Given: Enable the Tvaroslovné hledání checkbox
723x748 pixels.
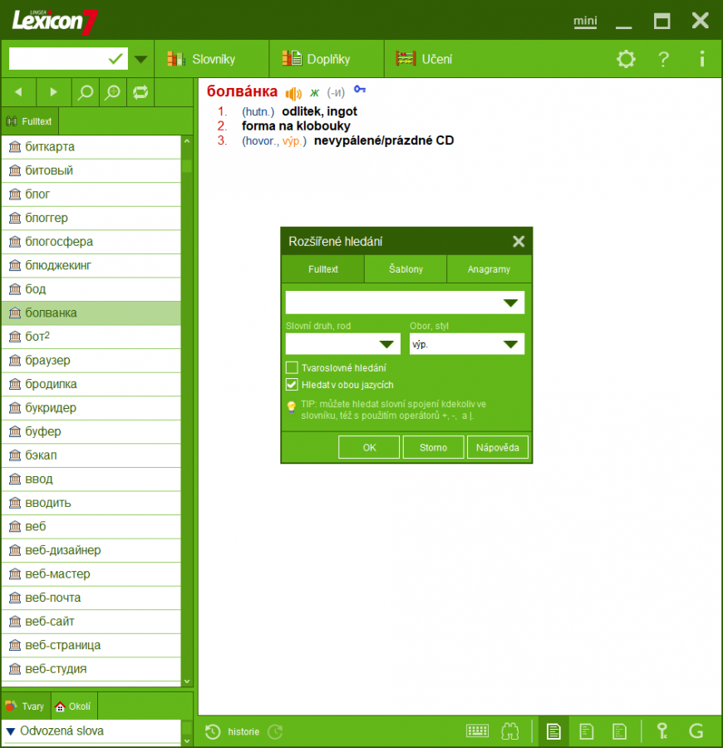Looking at the screenshot, I should click(293, 367).
